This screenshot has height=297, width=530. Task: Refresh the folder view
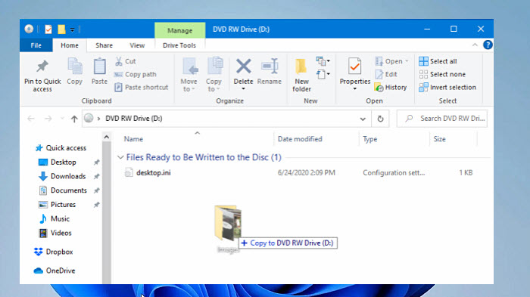pyautogui.click(x=380, y=119)
